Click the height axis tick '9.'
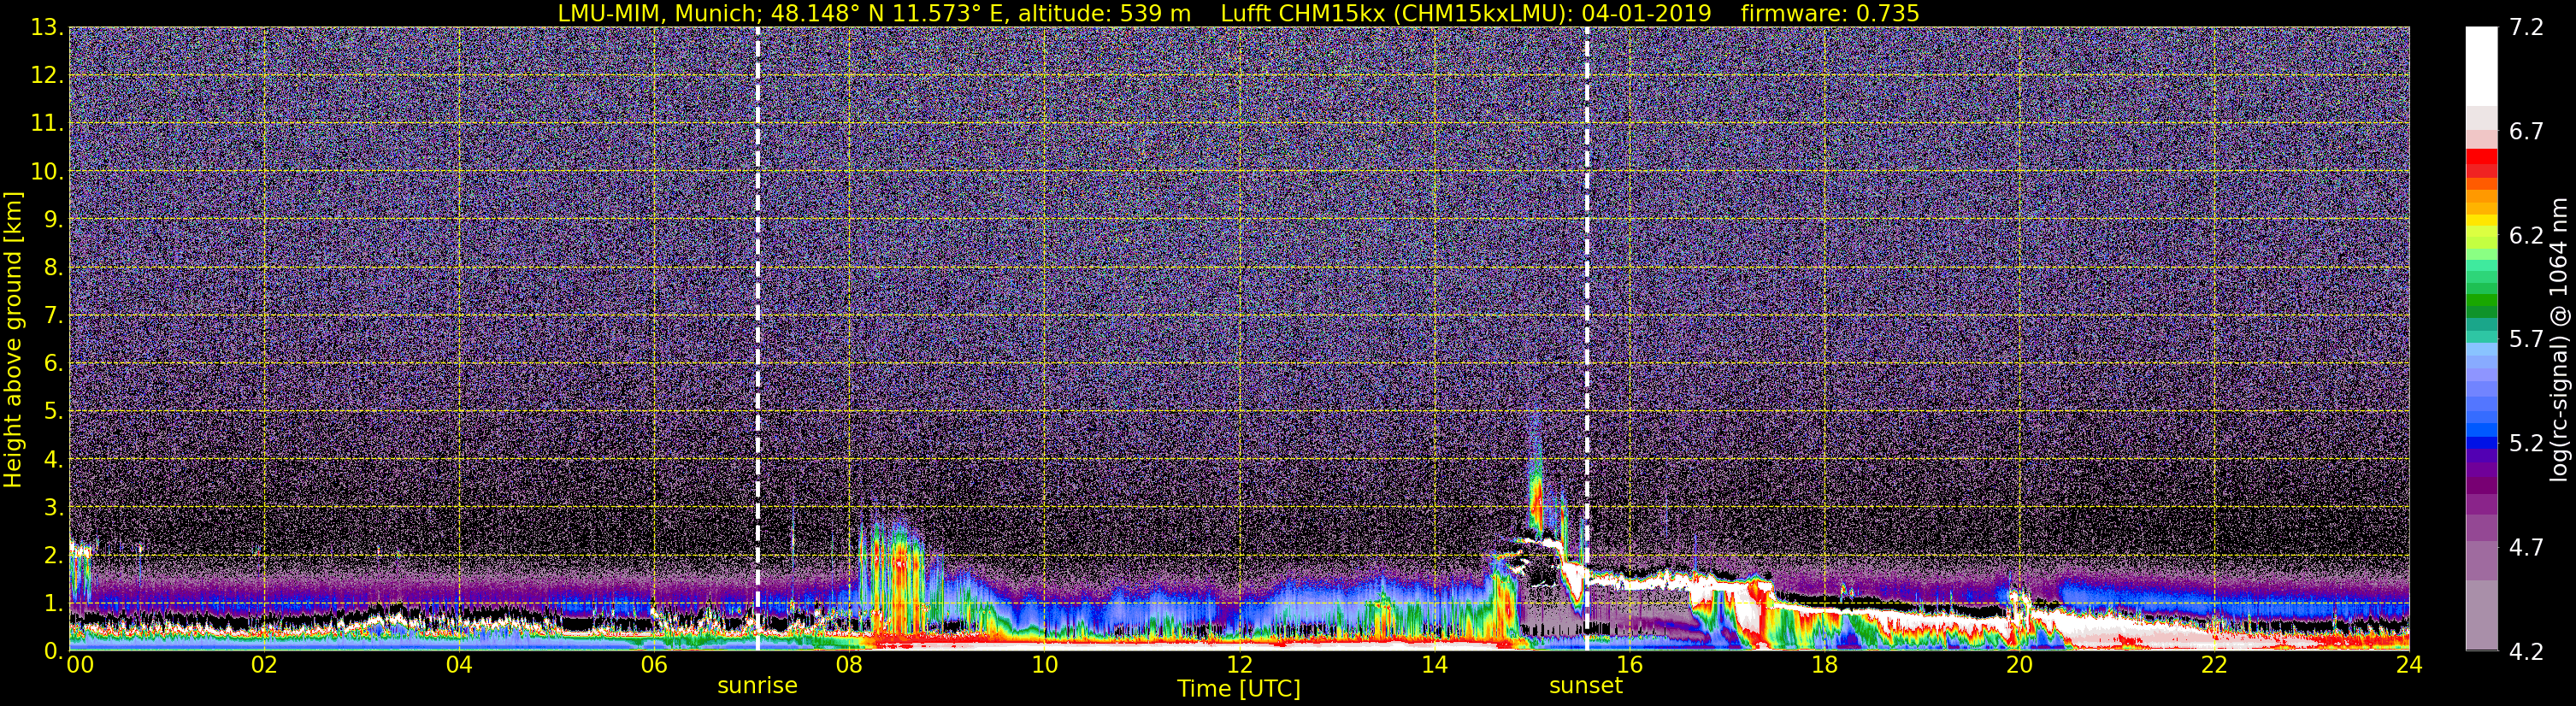2576x706 pixels. tap(53, 219)
